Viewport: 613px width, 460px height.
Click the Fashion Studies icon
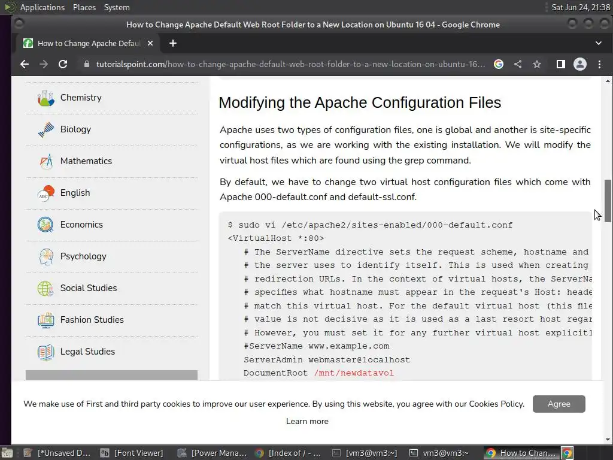tap(45, 320)
